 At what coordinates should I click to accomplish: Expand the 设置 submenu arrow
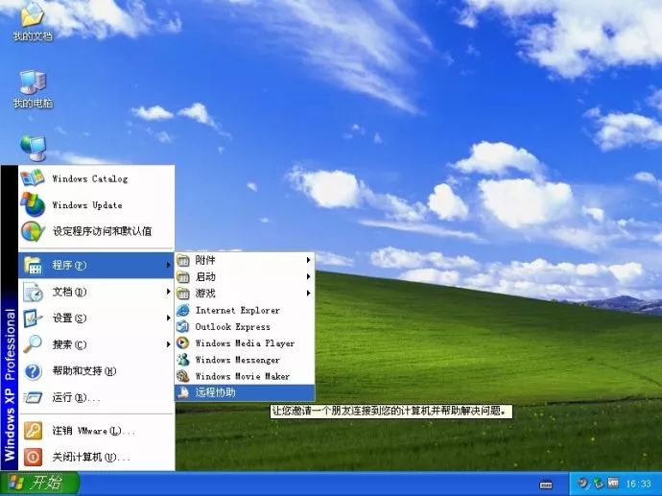click(x=168, y=318)
